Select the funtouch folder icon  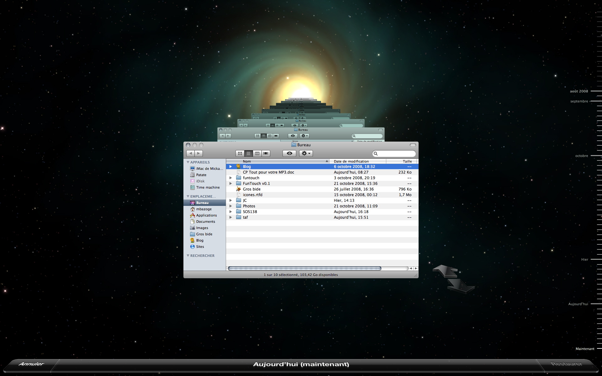239,178
